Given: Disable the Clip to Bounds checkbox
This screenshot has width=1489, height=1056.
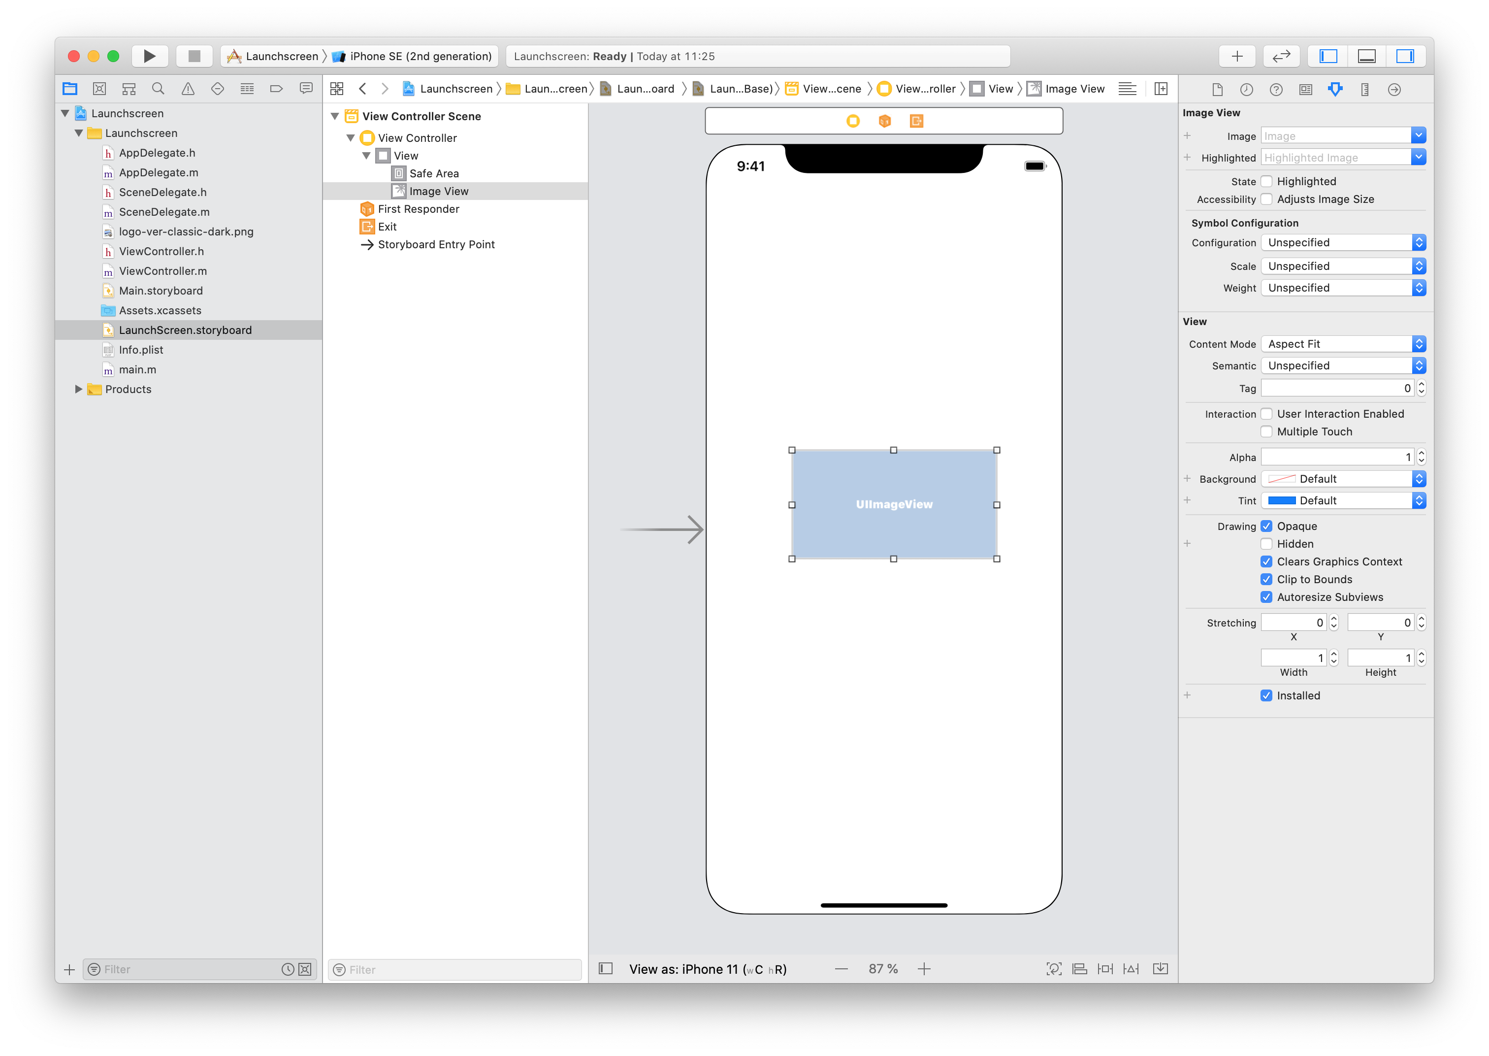Looking at the screenshot, I should (1267, 579).
